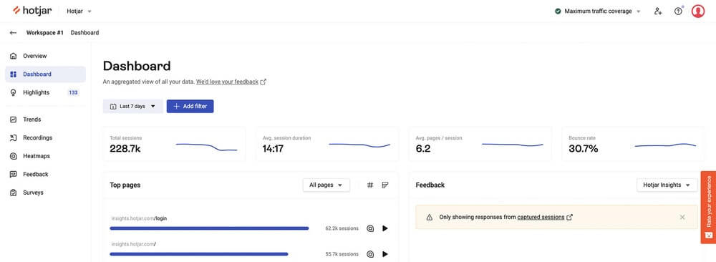Image resolution: width=716 pixels, height=262 pixels.
Task: Click the Add filter button
Action: pyautogui.click(x=190, y=107)
